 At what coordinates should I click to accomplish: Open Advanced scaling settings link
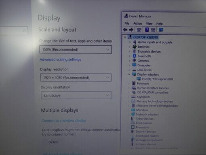[60, 59]
